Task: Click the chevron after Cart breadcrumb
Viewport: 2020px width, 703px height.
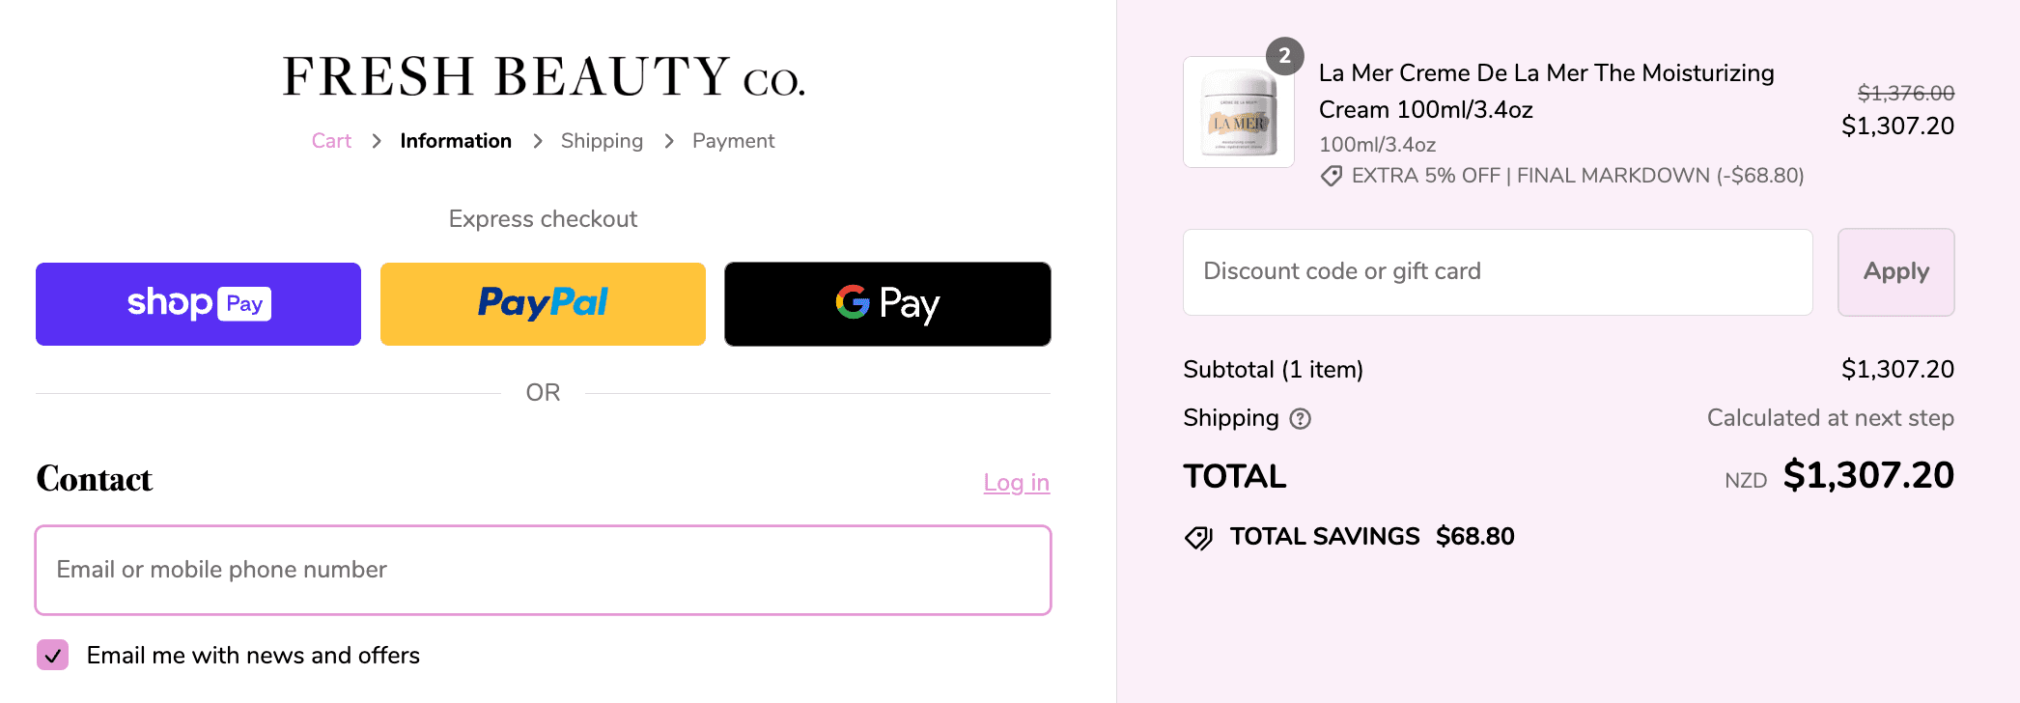Action: 377,141
